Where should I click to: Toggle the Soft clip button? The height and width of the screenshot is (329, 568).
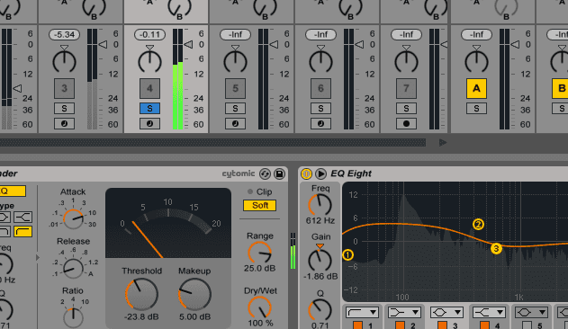pyautogui.click(x=260, y=206)
